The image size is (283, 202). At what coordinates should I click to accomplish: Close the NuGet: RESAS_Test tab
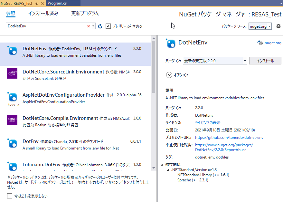click(x=43, y=4)
